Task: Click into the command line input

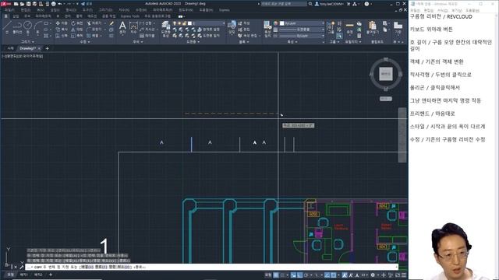Action: coord(211,267)
